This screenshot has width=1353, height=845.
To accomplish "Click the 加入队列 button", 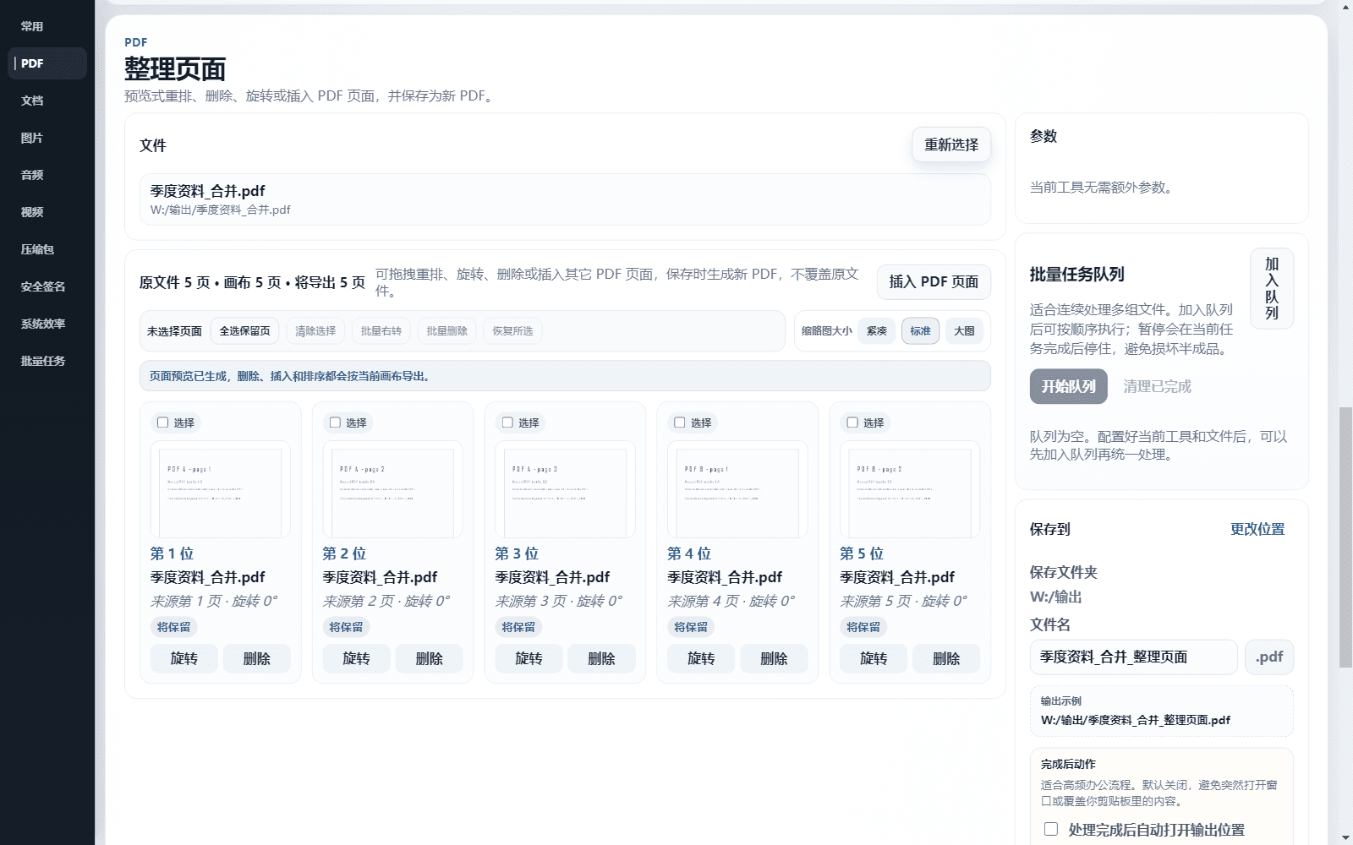I will coord(1272,288).
